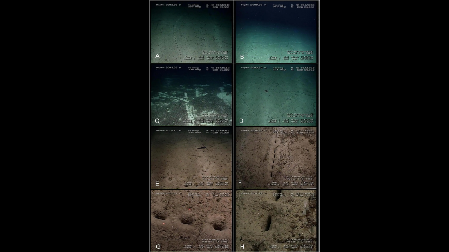Click the ROV vessel caption in panel D
Image resolution: width=449 pixels, height=252 pixels.
coord(300,115)
